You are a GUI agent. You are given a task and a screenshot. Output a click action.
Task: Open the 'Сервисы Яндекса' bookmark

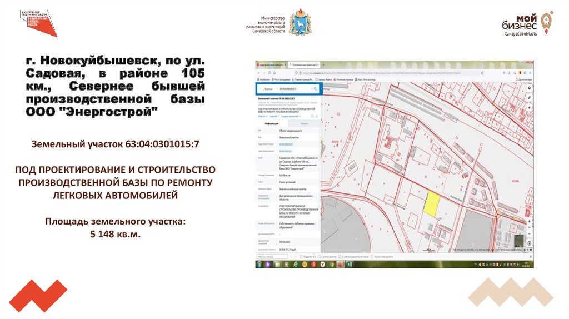tap(324, 79)
